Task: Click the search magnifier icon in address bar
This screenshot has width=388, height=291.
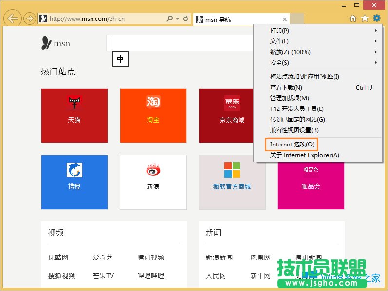Action: click(169, 19)
